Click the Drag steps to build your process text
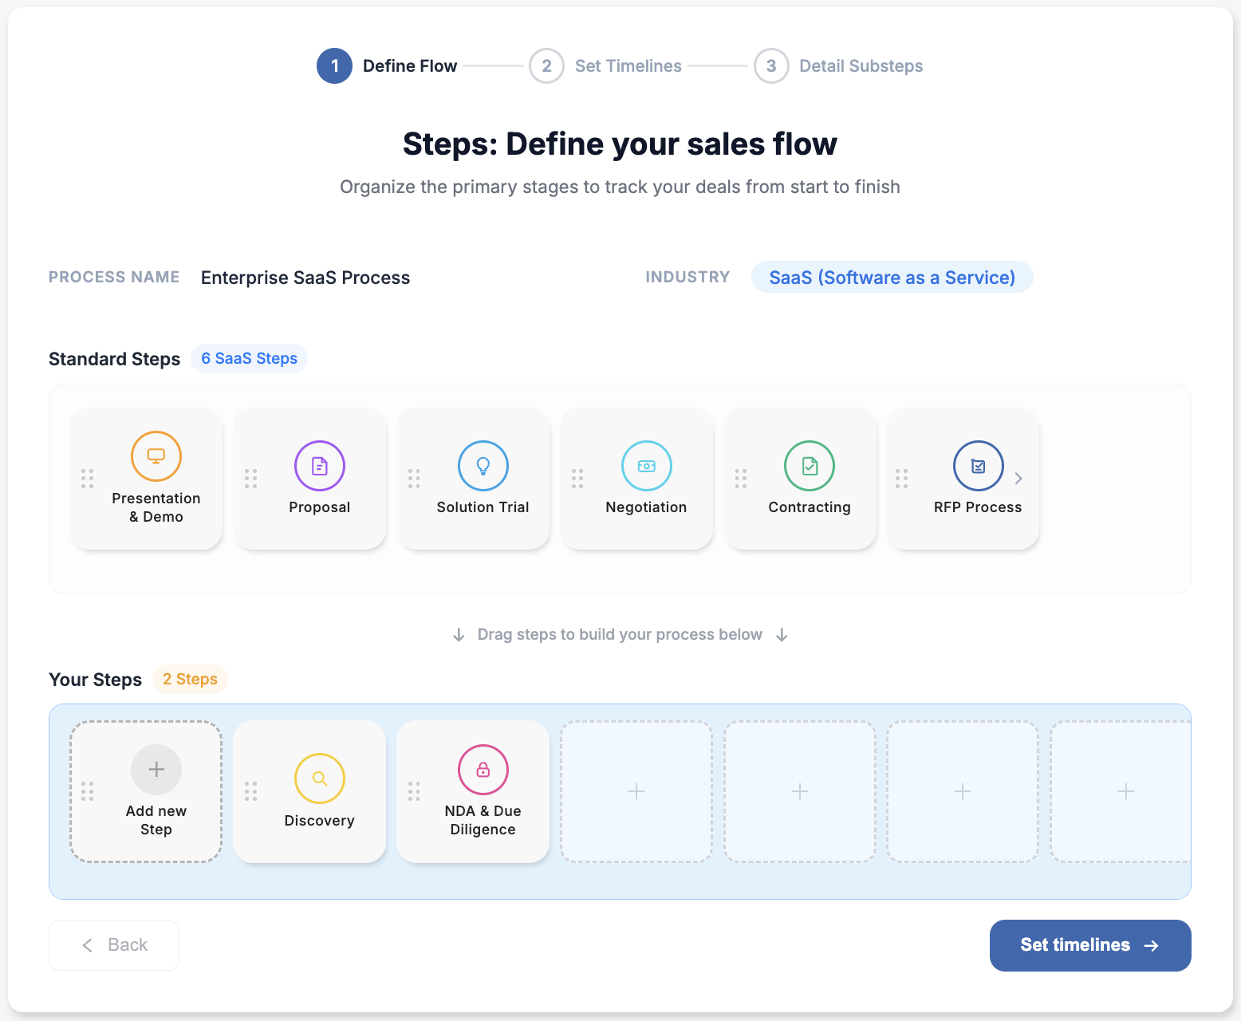The width and height of the screenshot is (1241, 1021). coord(620,634)
